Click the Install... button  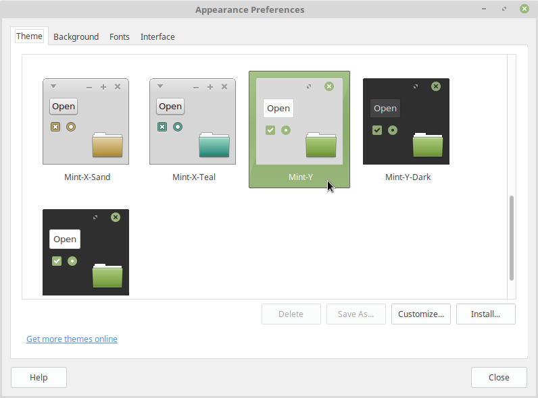pos(485,314)
